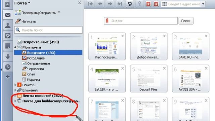Click the Speed Dial grid icon in address bar

(x=164, y=4)
